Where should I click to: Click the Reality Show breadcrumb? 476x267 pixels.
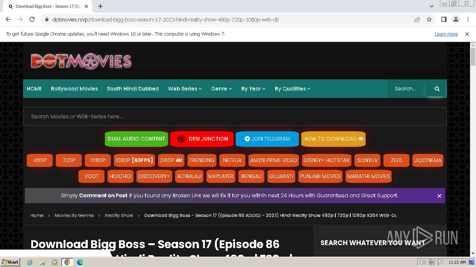[x=119, y=215]
